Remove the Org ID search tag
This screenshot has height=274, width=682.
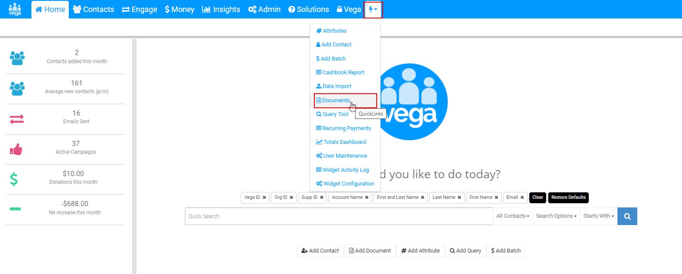(x=292, y=198)
